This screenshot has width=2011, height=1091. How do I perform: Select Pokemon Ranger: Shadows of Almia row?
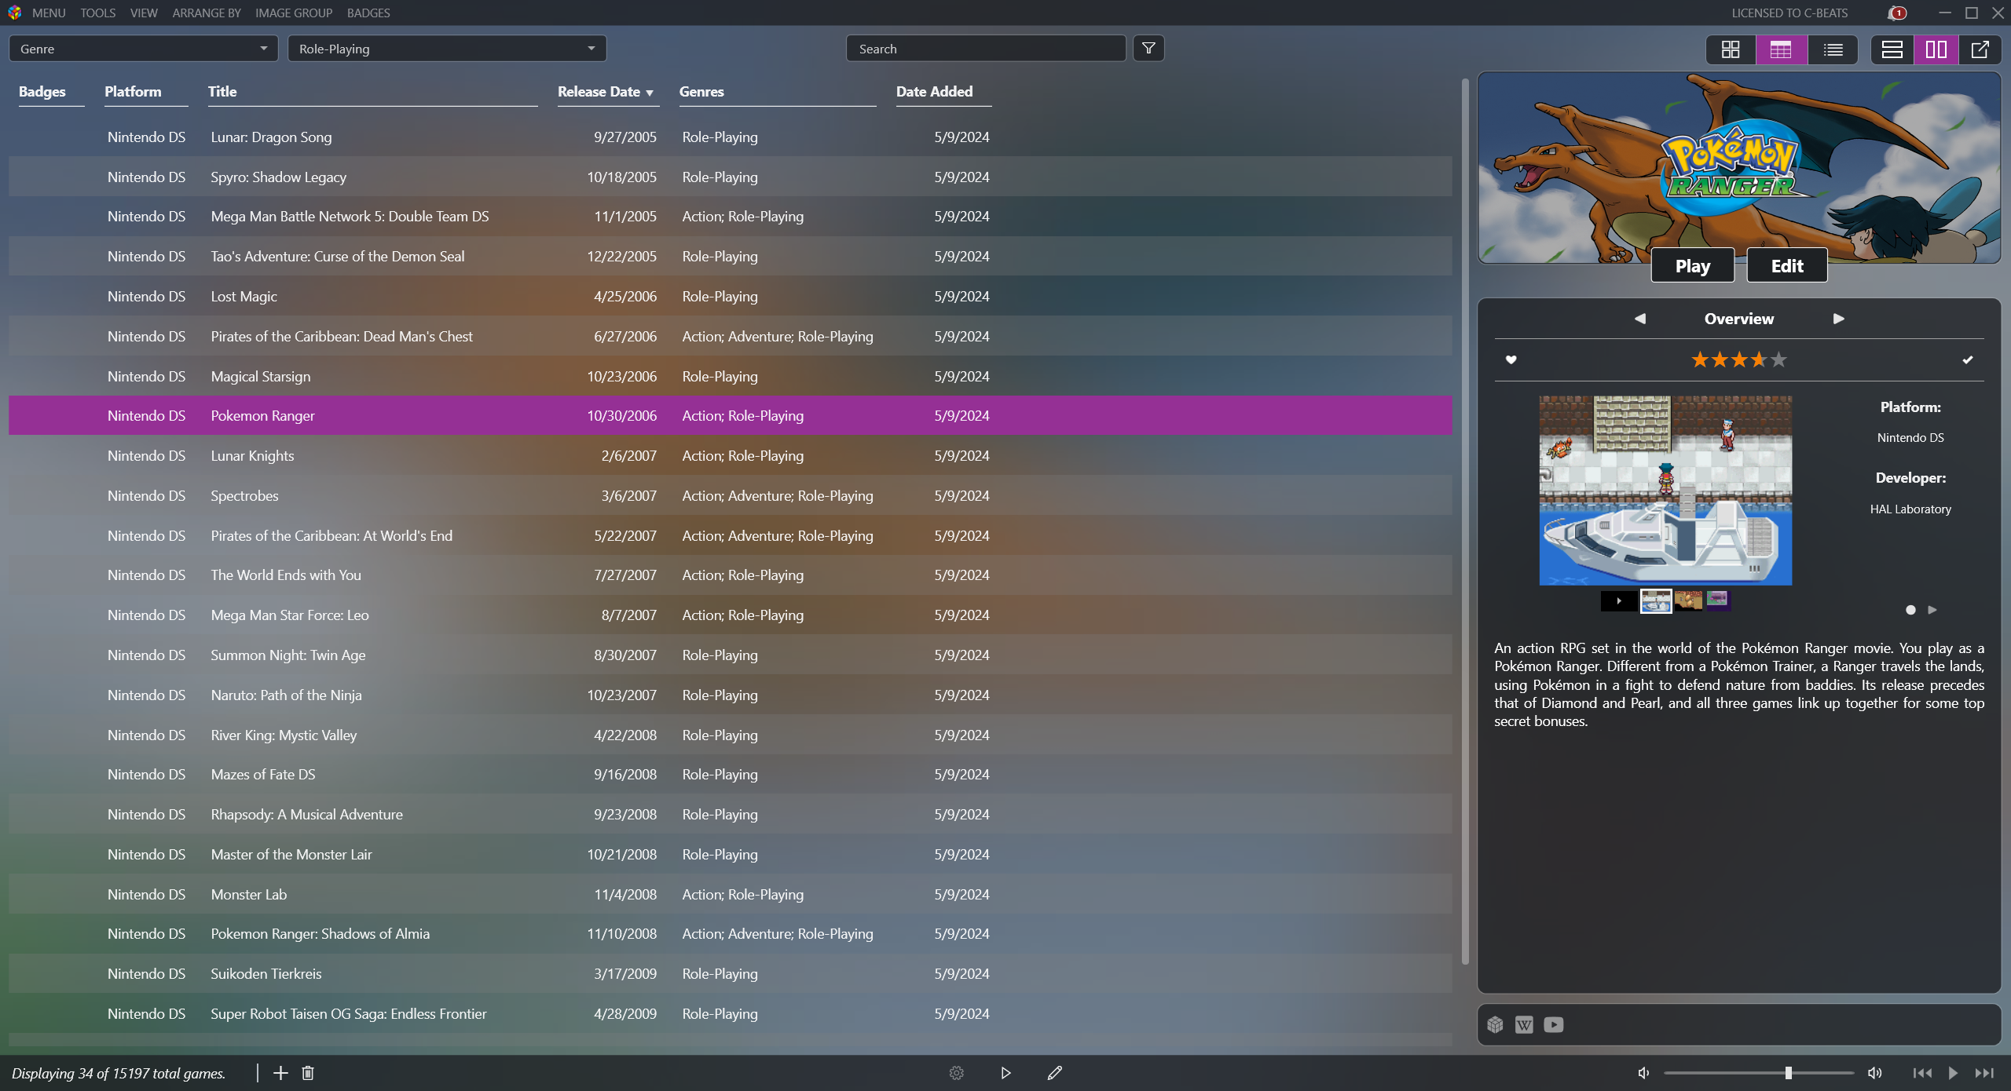click(731, 934)
